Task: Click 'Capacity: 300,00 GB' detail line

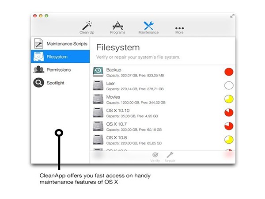Action: click(134, 130)
